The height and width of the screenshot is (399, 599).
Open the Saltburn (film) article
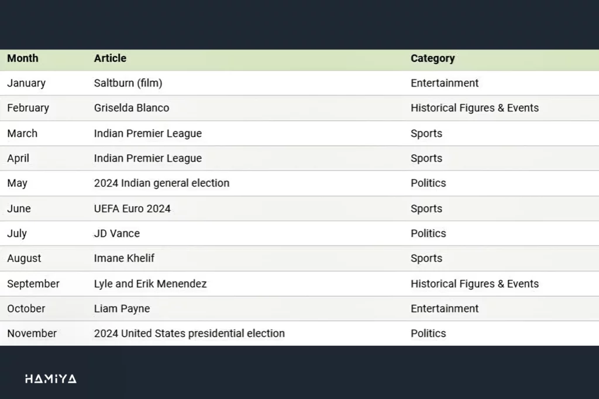[x=128, y=83]
